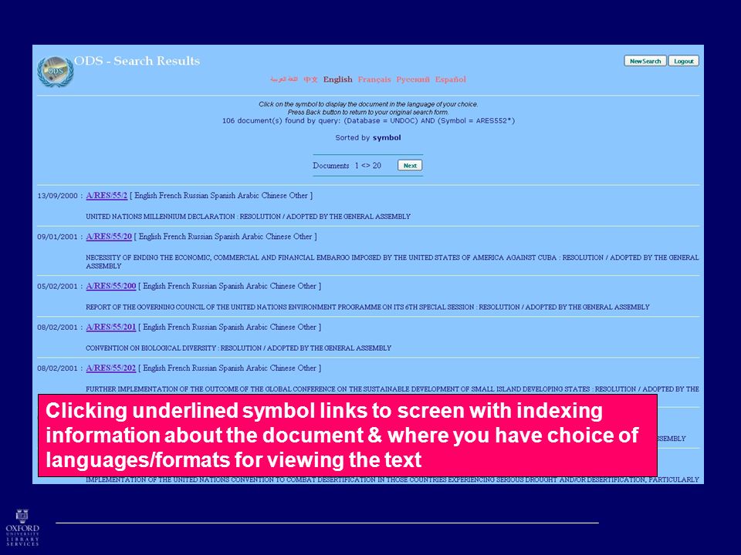Click languages list beside A/RES/55/2

coord(222,195)
